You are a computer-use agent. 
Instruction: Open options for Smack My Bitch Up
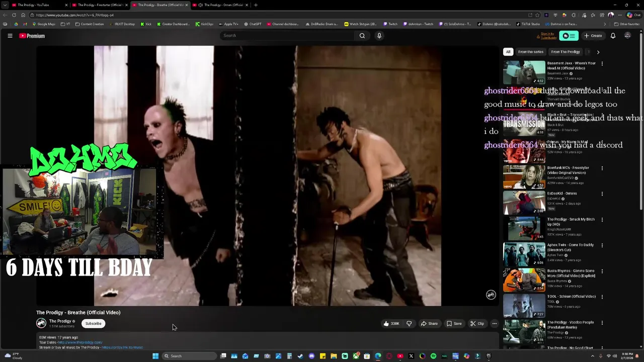tap(602, 220)
